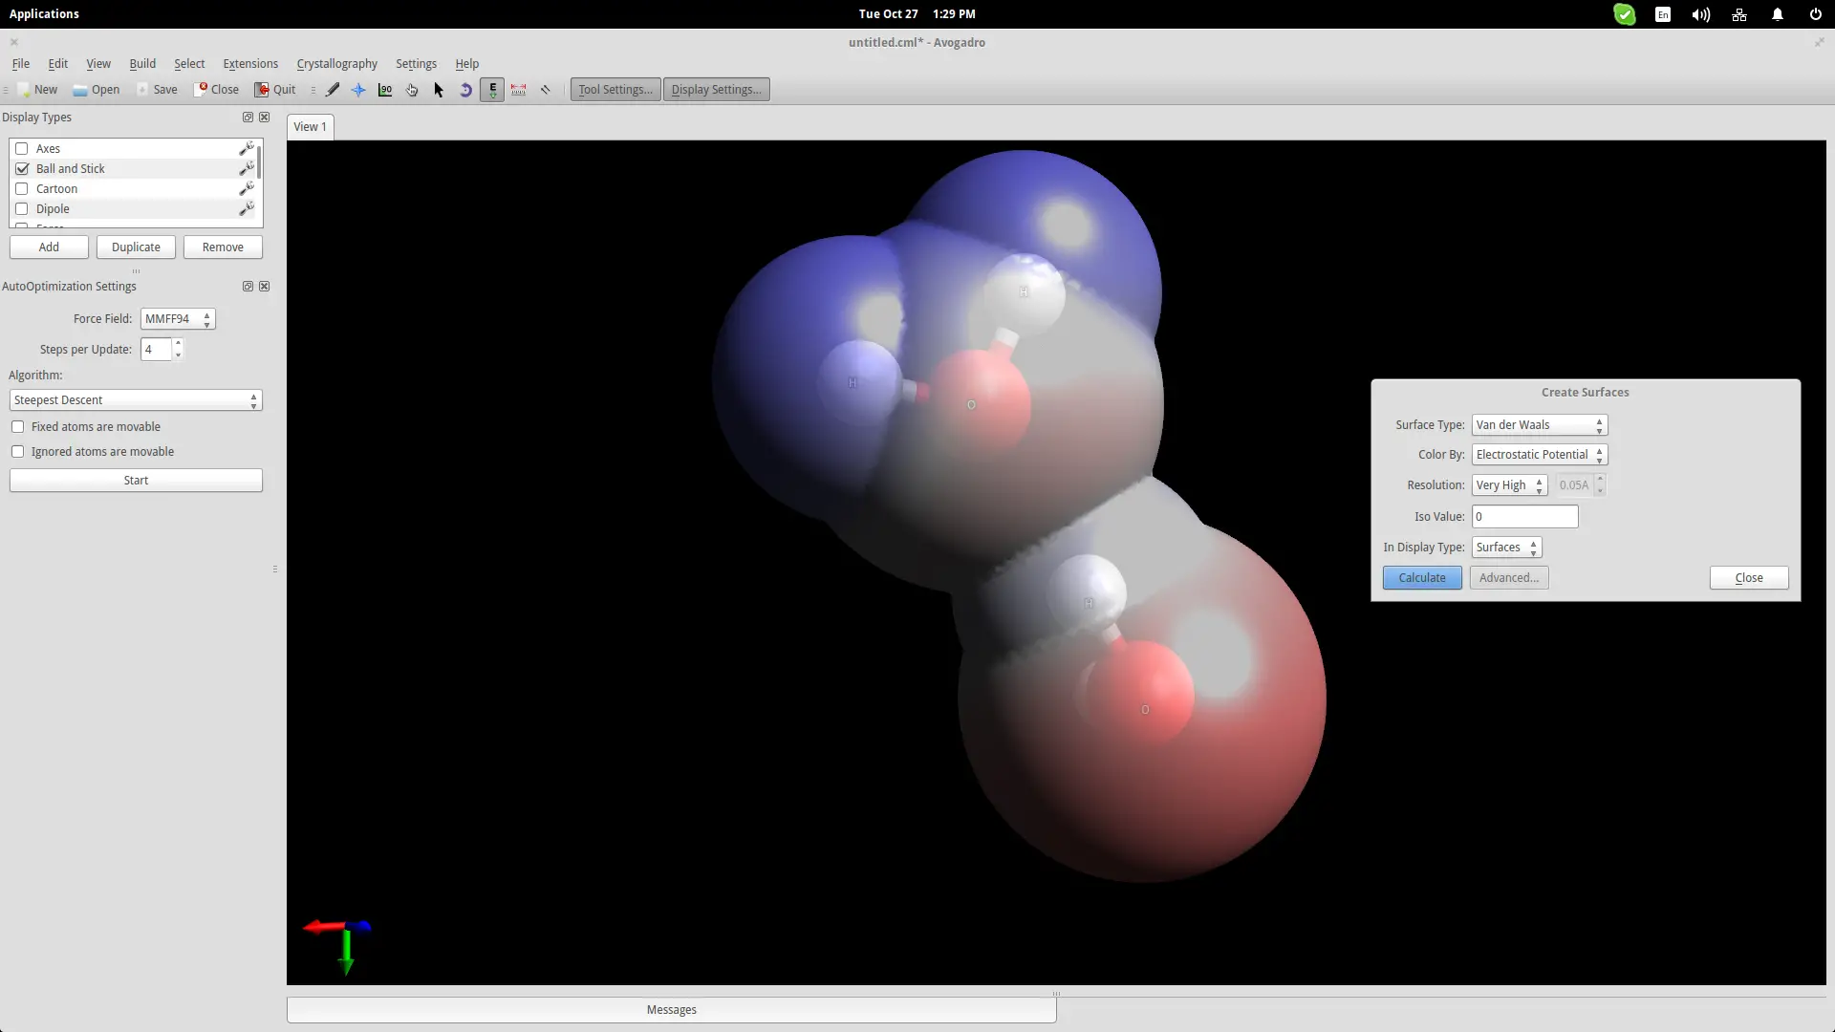Viewport: 1835px width, 1032px height.
Task: Open the Select menu
Action: [189, 64]
